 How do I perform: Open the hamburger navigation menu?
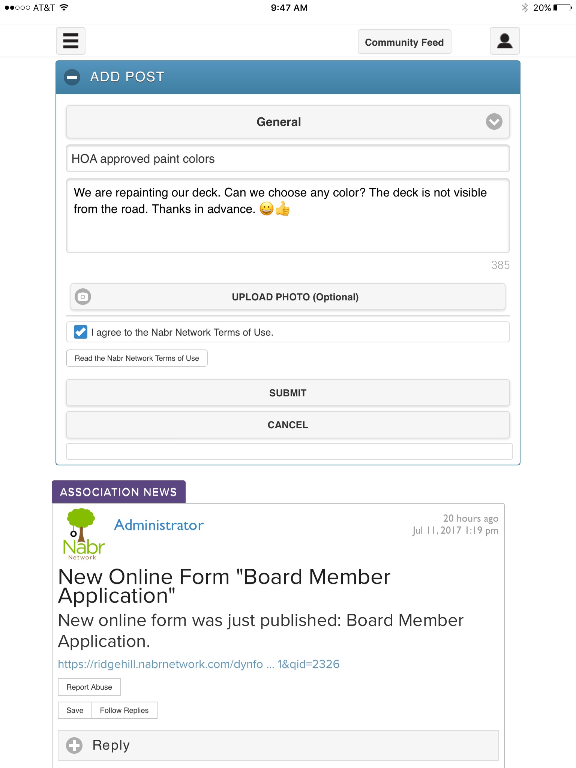(70, 41)
